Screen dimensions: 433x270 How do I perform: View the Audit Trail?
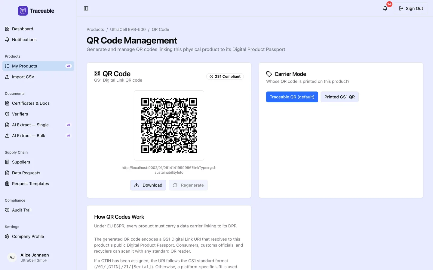(38, 210)
